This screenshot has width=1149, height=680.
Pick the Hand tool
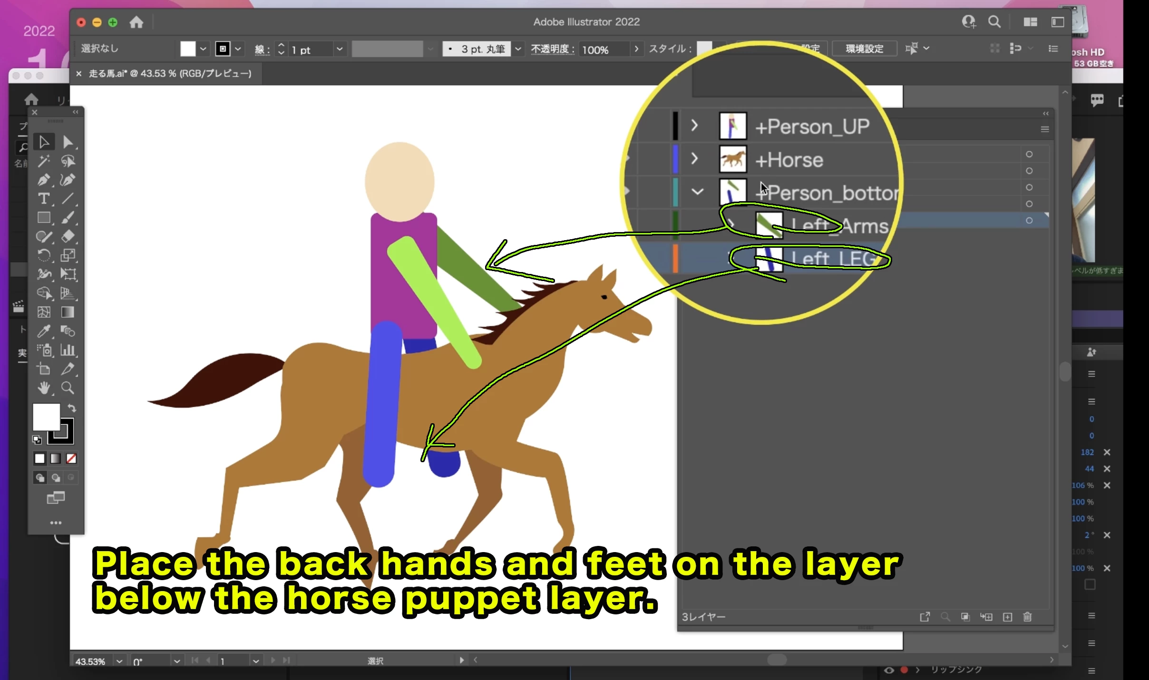[x=43, y=388]
